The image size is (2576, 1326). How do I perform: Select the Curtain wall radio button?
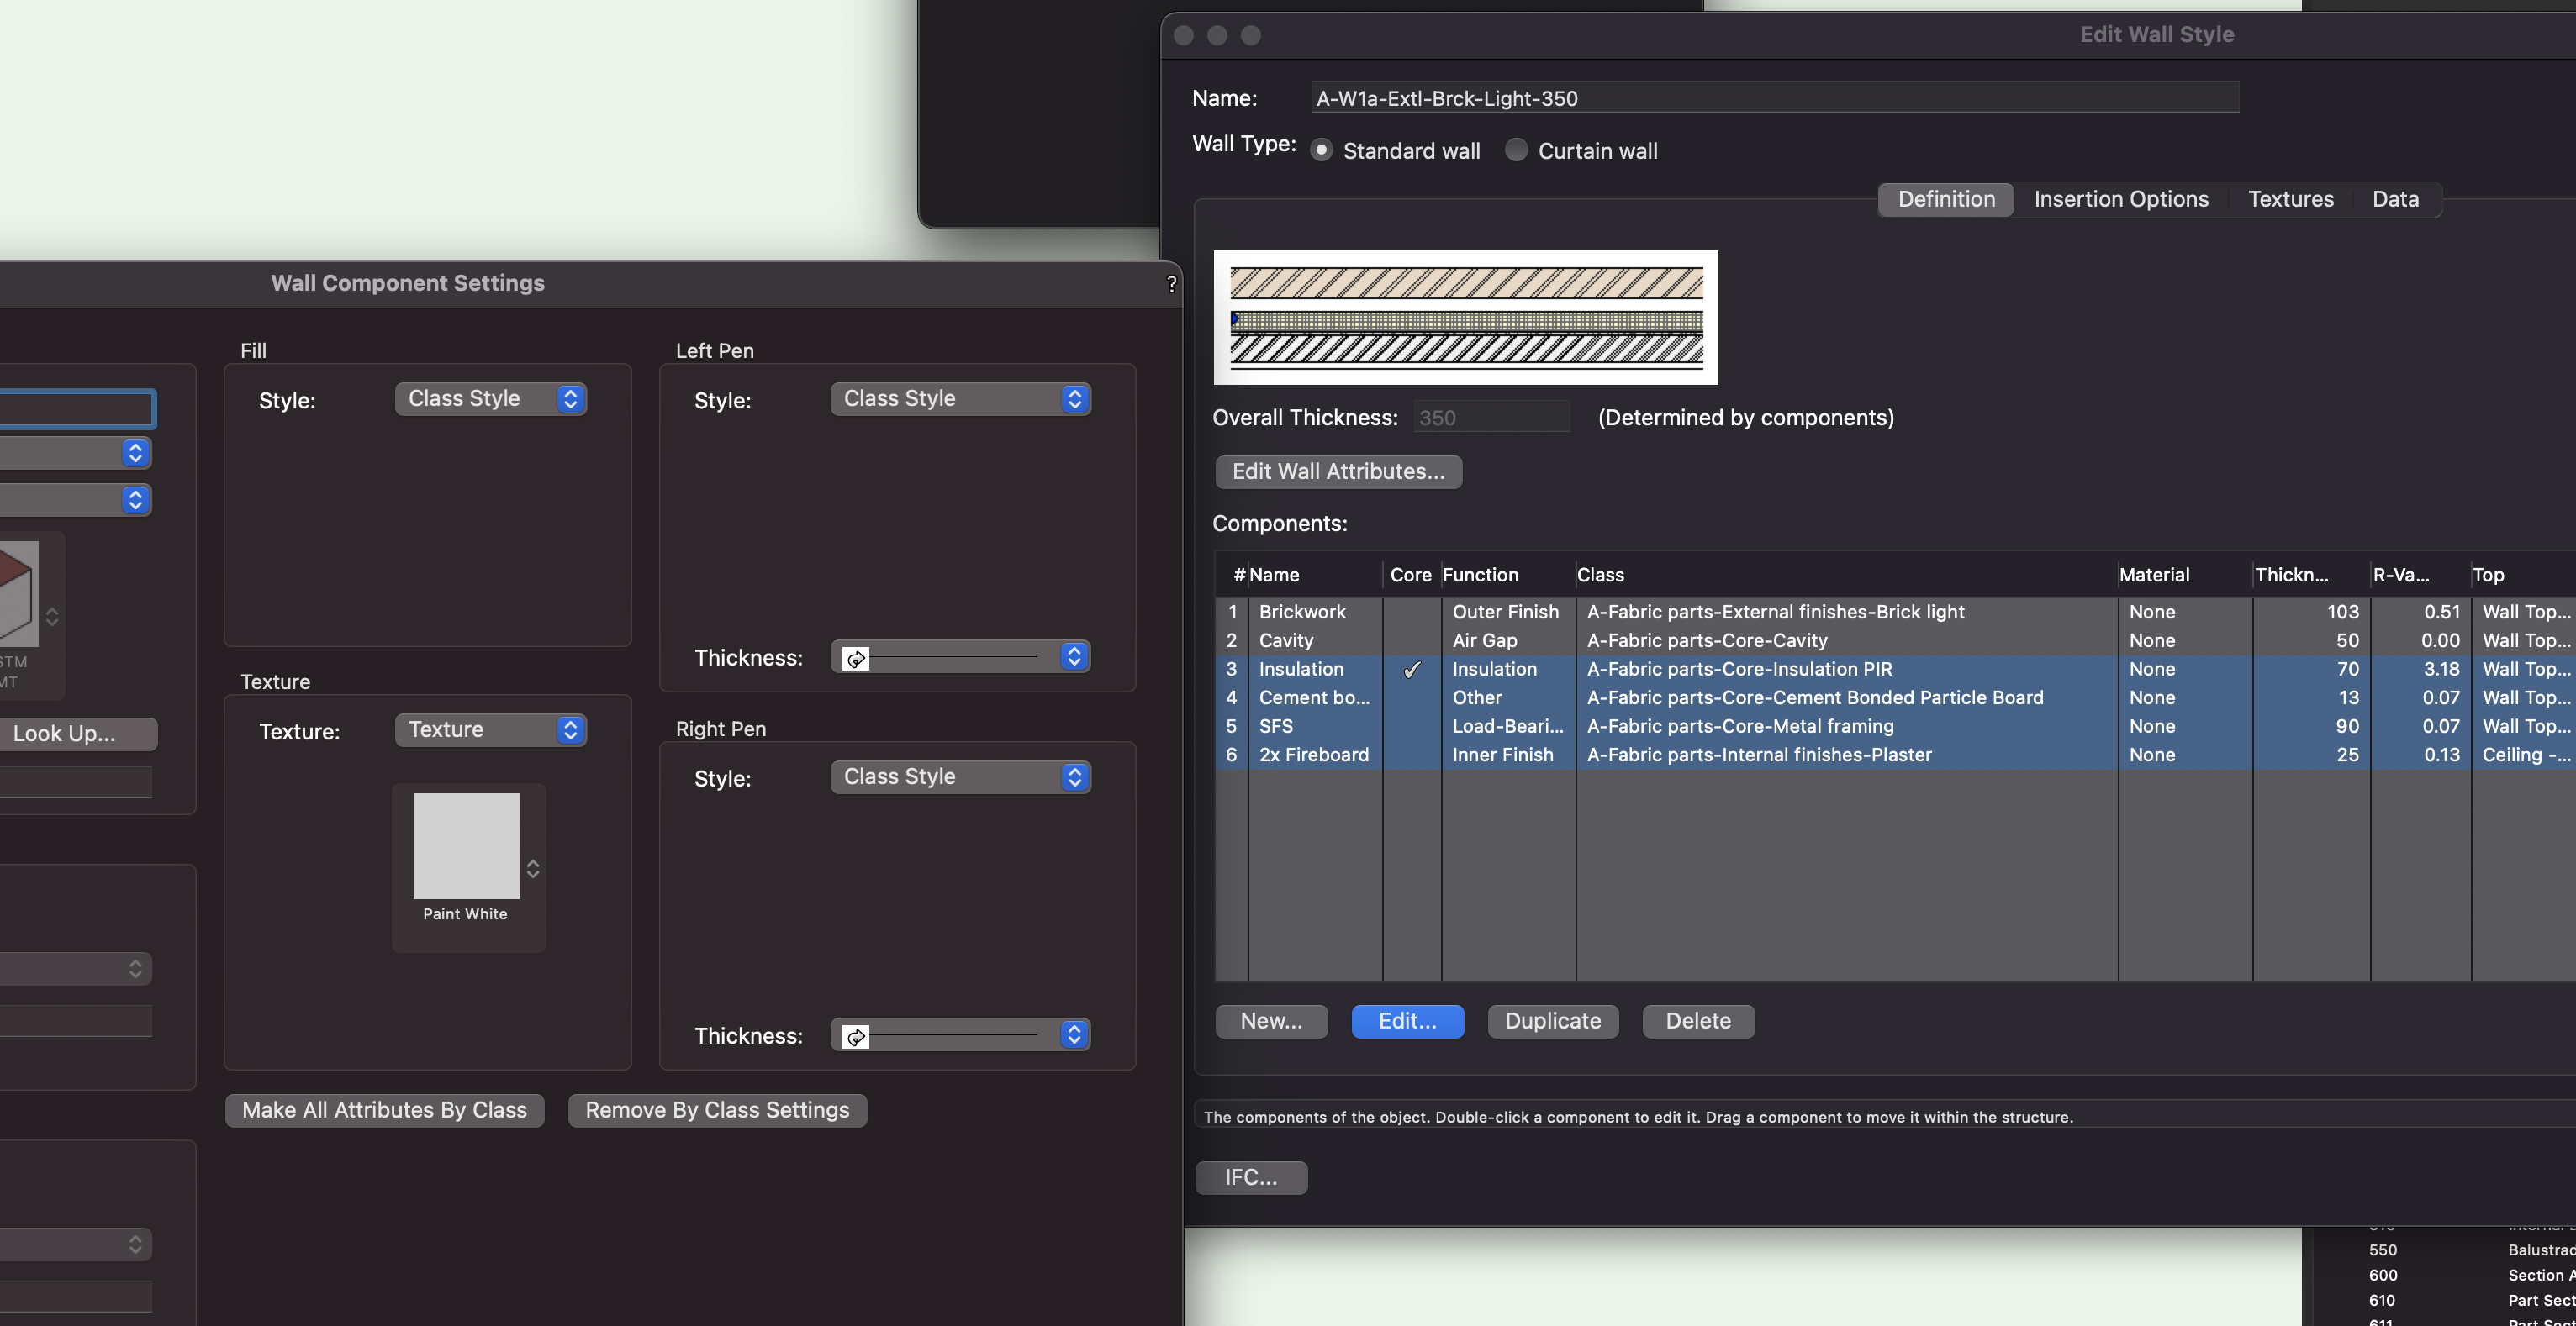[x=1516, y=151]
